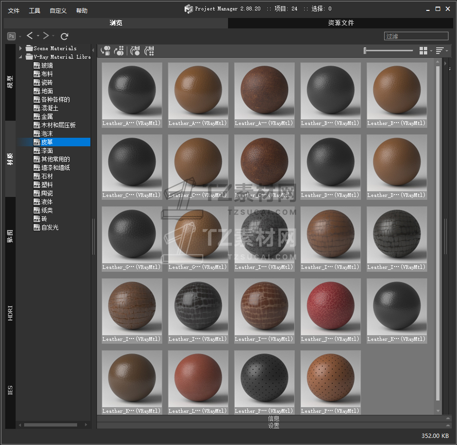Click the first material assign icon in toolbar
This screenshot has height=445, width=457.
tap(106, 51)
